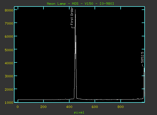
Task: Click the x-axis value 200
Action: [43, 107]
